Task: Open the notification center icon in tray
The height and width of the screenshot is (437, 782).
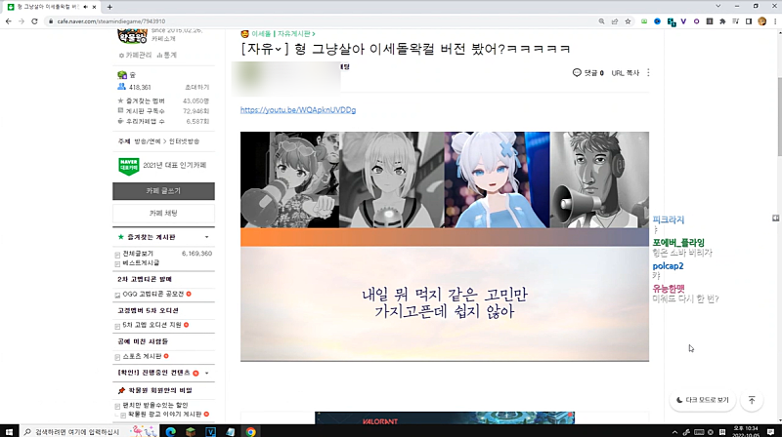Action: [770, 431]
